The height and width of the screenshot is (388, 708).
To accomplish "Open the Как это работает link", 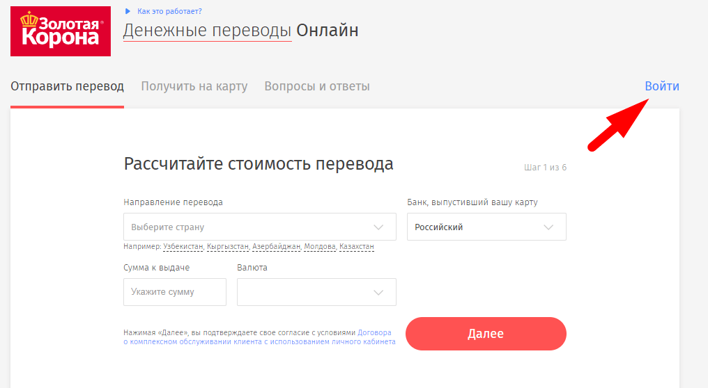I will coord(169,11).
